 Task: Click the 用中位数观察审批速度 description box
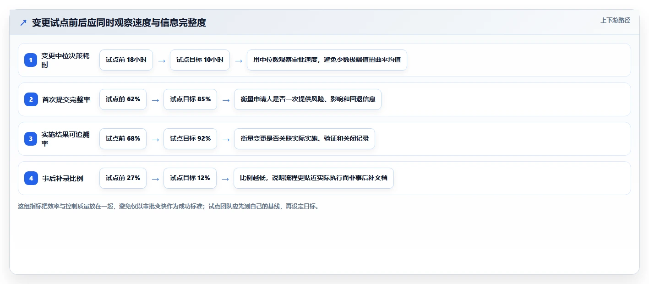327,60
